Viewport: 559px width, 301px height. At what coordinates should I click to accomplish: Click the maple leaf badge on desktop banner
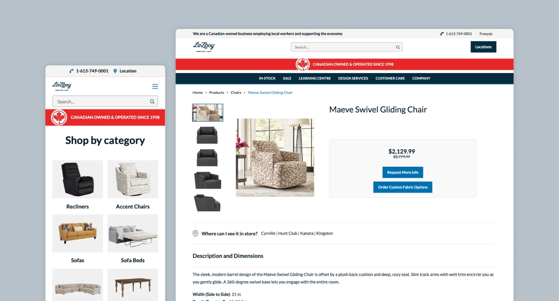pyautogui.click(x=303, y=64)
